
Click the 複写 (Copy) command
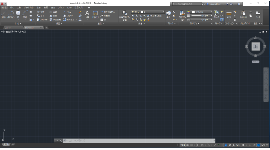(41, 16)
